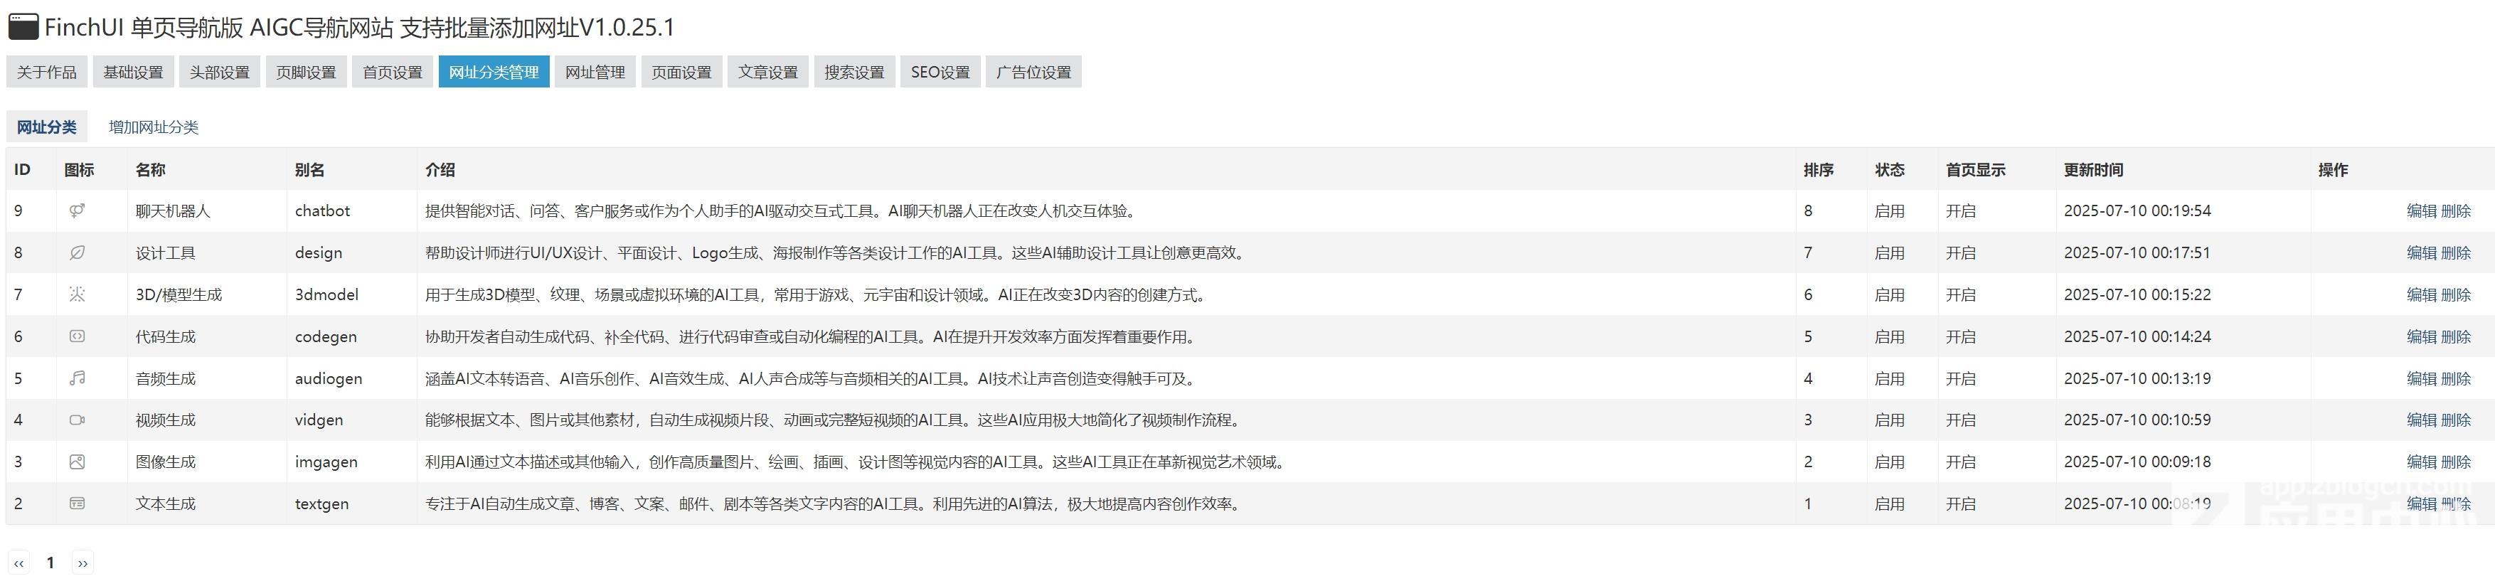Screen dimensions: 2495x581
Task: Click the 开启 value in the vidgen row
Action: pos(1960,420)
